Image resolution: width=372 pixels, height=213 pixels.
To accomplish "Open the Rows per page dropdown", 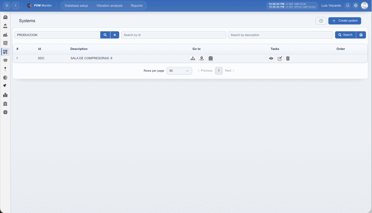I will tap(179, 71).
